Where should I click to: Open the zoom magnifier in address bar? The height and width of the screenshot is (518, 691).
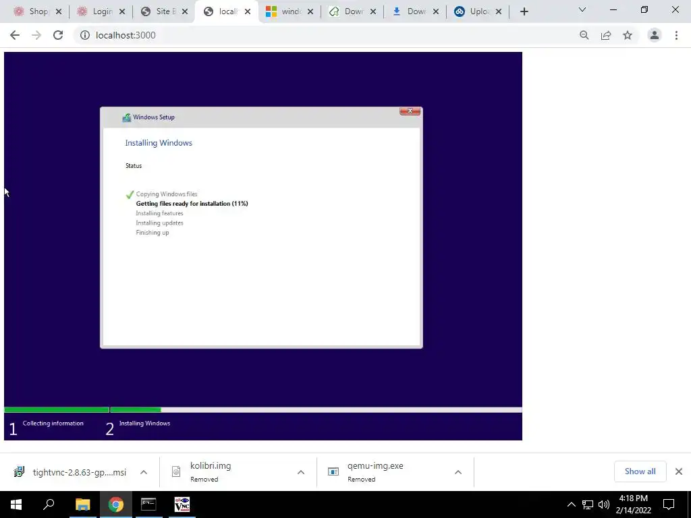(x=584, y=35)
